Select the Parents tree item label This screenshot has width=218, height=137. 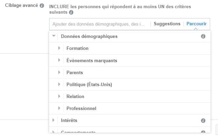pos(75,72)
